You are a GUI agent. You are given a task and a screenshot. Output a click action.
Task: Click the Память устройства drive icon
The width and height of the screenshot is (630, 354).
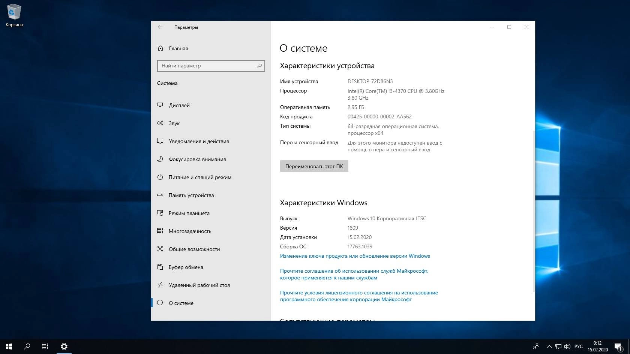160,195
